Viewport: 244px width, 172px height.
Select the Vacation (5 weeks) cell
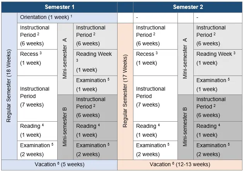59,165
